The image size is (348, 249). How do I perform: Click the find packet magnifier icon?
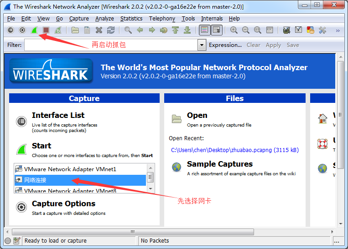pos(128,30)
